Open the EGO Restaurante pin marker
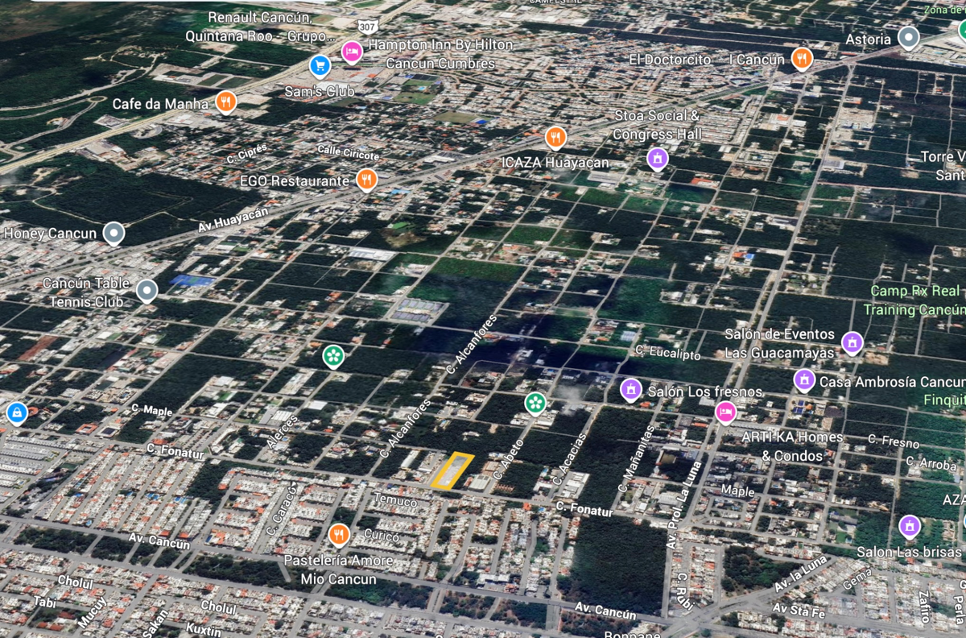Viewport: 966px width, 638px height. coord(366,179)
